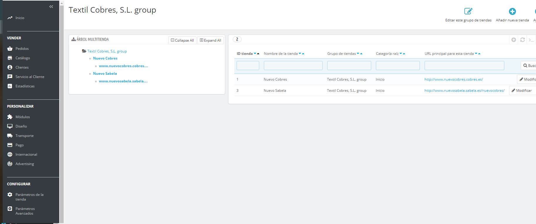
Task: Click the Buscar search button
Action: click(x=529, y=66)
